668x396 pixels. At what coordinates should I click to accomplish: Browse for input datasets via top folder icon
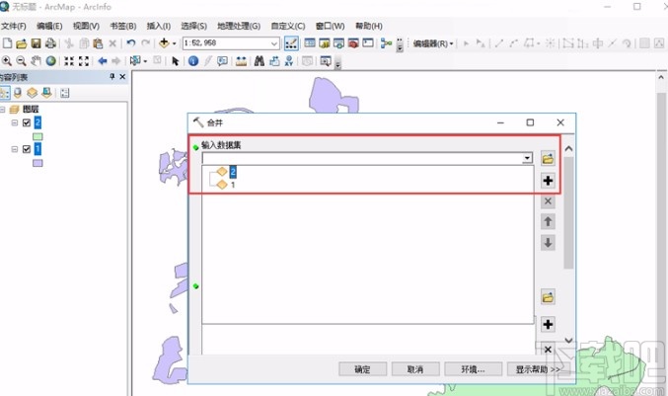548,159
